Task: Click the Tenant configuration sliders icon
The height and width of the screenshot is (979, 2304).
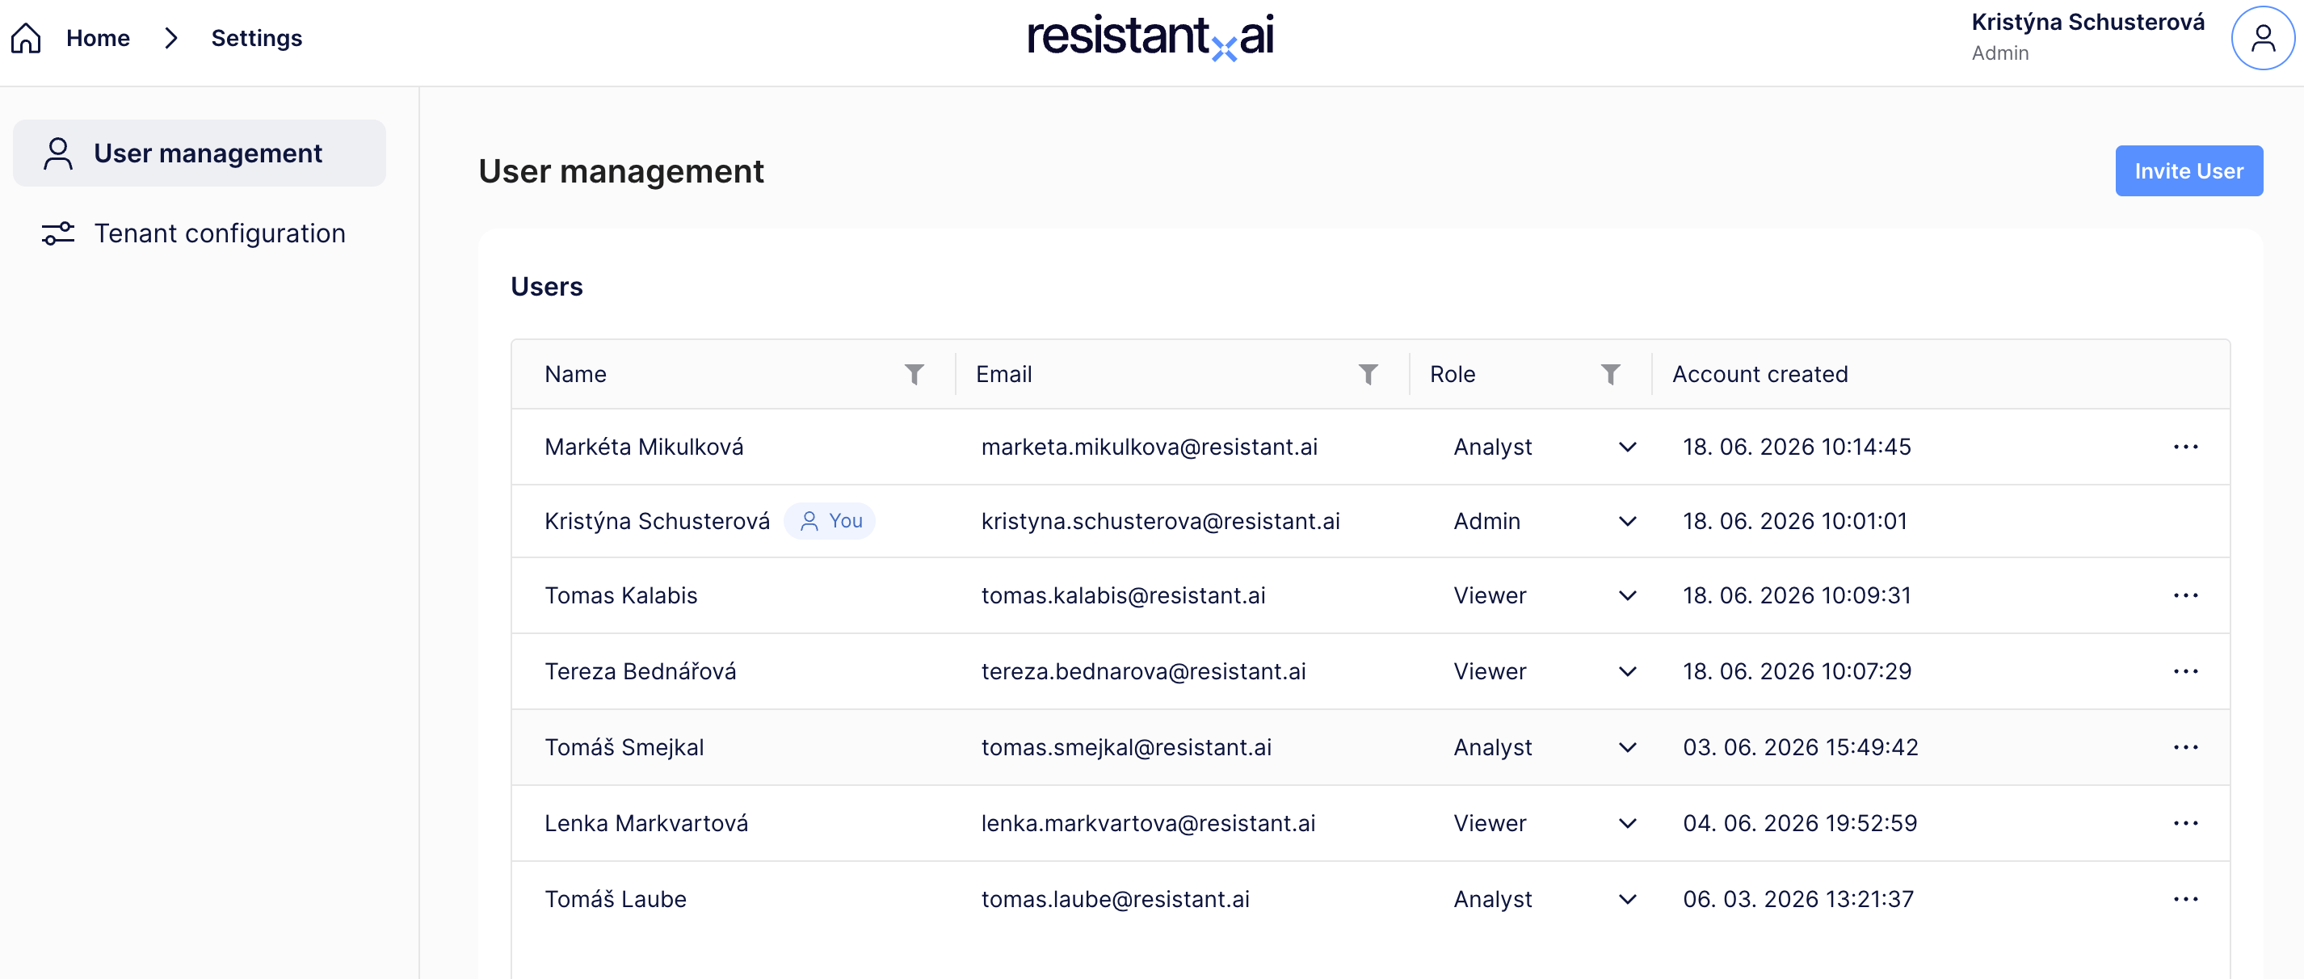Action: click(x=58, y=233)
